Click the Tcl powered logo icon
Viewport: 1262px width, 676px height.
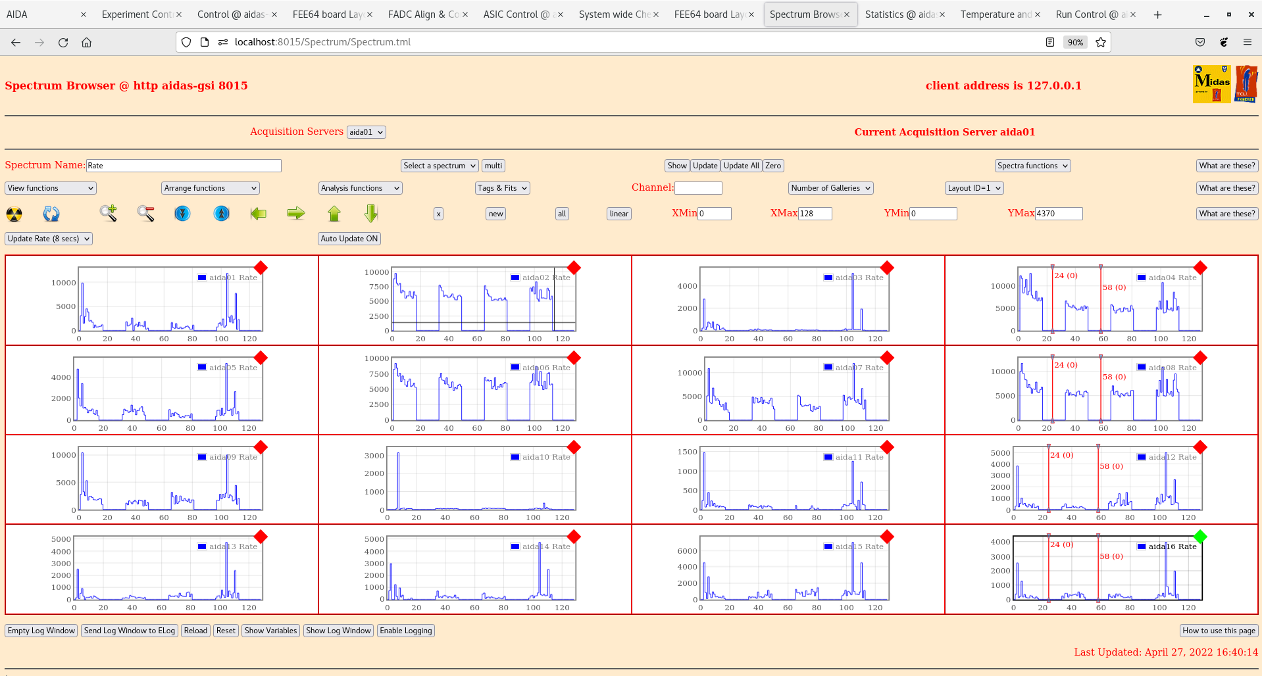(1246, 84)
